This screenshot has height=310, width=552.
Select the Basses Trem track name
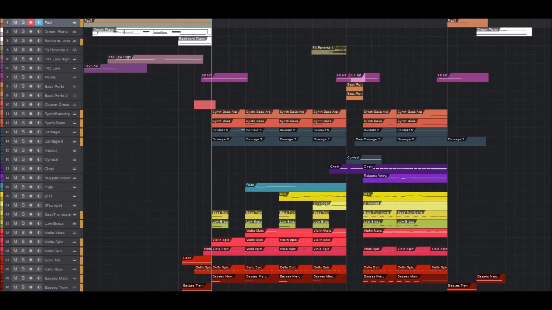[56, 287]
